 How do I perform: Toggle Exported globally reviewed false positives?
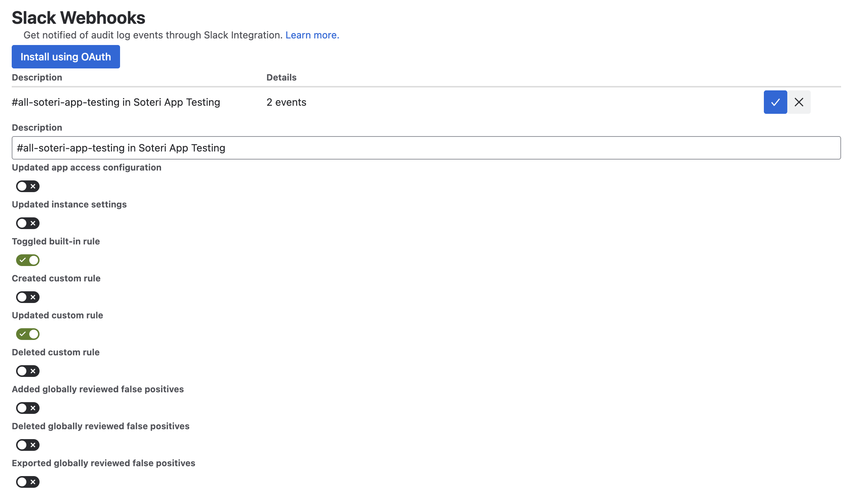[x=27, y=482]
